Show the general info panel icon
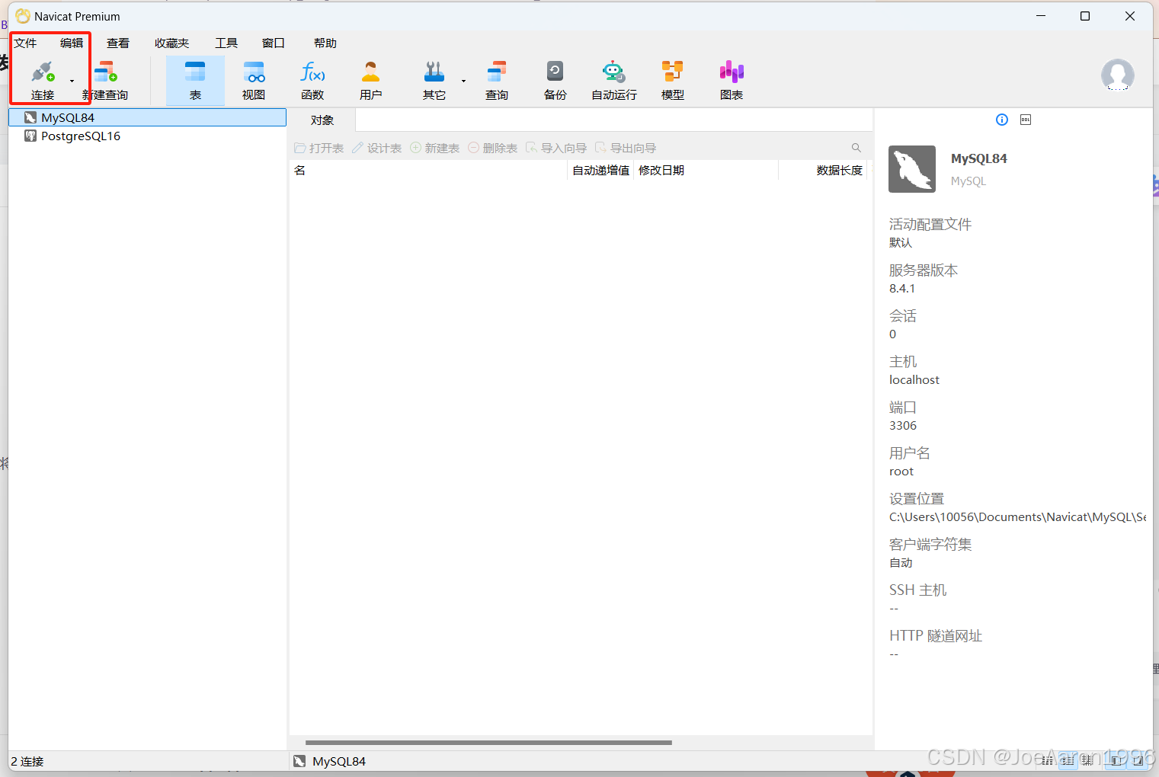Viewport: 1159px width, 777px height. [1002, 120]
